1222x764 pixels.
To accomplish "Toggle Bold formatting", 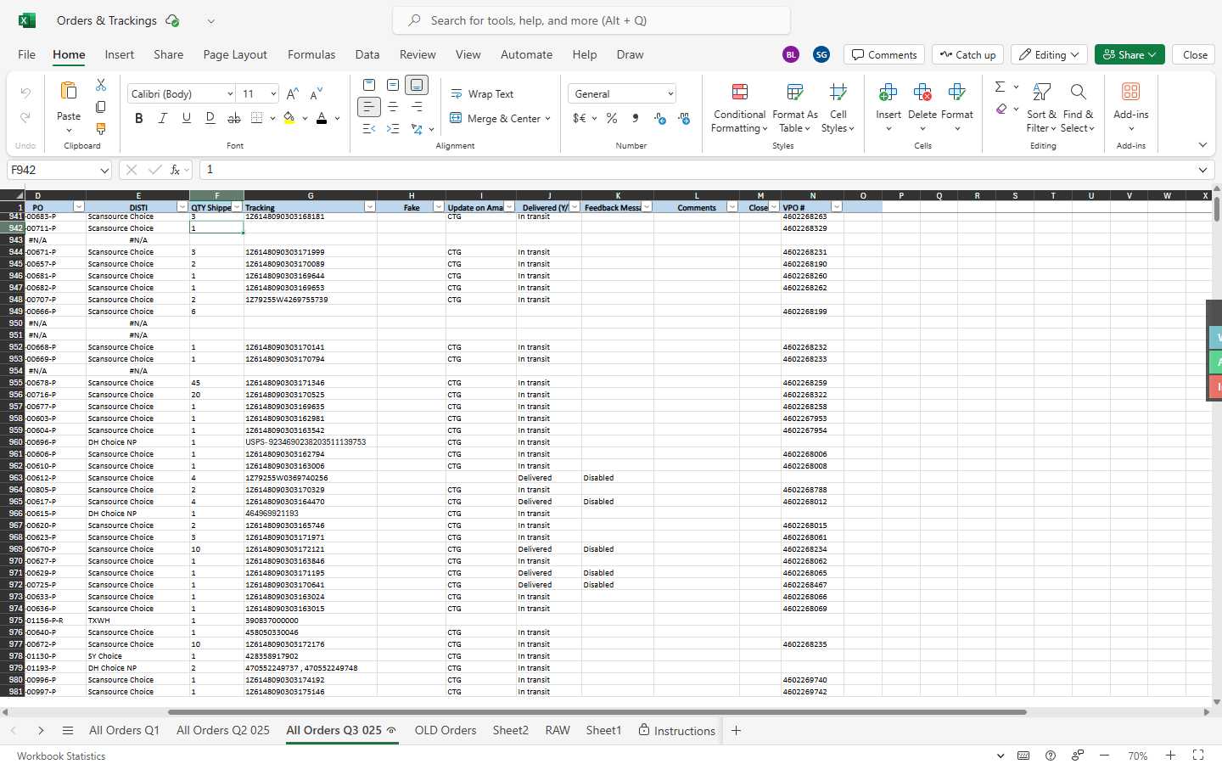I will coord(139,118).
